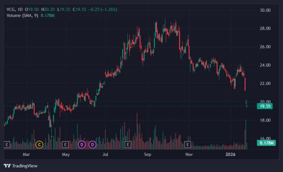
Task: Select the VCG, 1D symbol legend
Action: pyautogui.click(x=15, y=10)
